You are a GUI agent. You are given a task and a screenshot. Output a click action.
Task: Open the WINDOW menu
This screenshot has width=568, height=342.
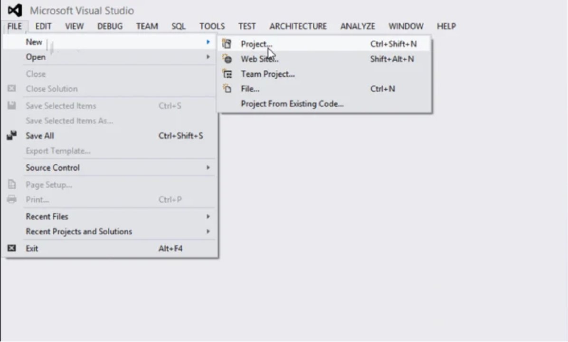(406, 26)
